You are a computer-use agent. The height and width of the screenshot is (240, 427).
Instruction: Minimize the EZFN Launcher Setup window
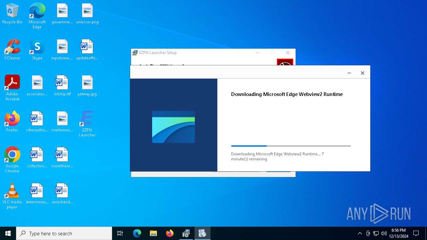pyautogui.click(x=258, y=53)
